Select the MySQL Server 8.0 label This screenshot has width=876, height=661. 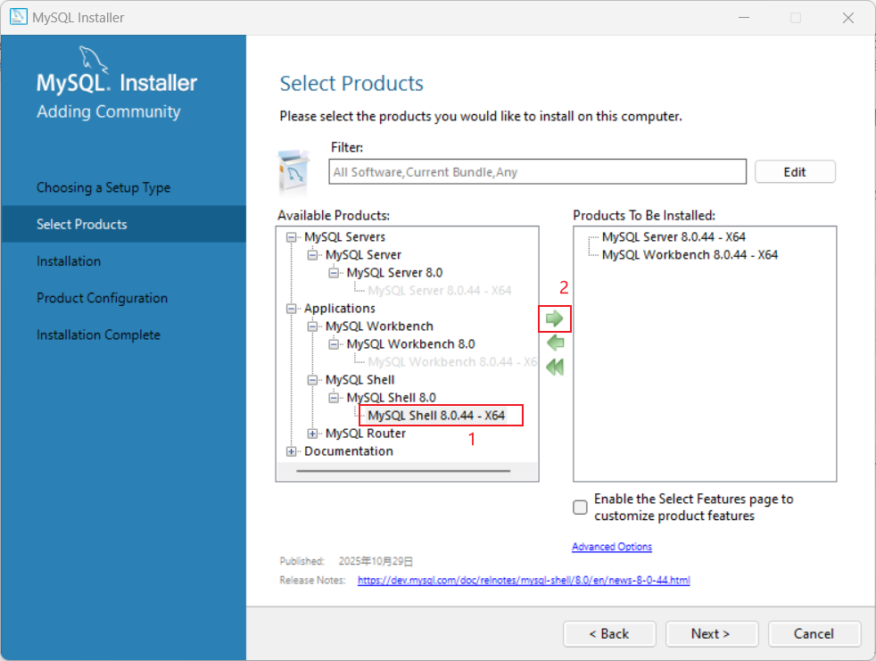(x=395, y=272)
